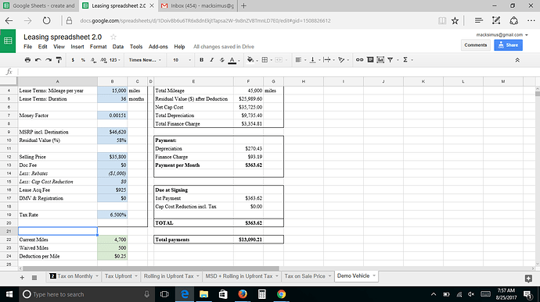540x302 pixels.
Task: Open the borders tool
Action: pos(265,60)
